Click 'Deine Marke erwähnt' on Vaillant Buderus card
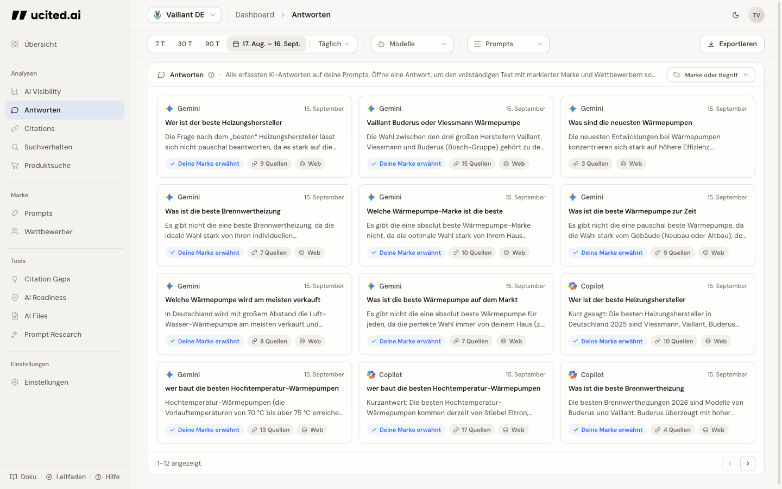This screenshot has width=782, height=489. [406, 164]
